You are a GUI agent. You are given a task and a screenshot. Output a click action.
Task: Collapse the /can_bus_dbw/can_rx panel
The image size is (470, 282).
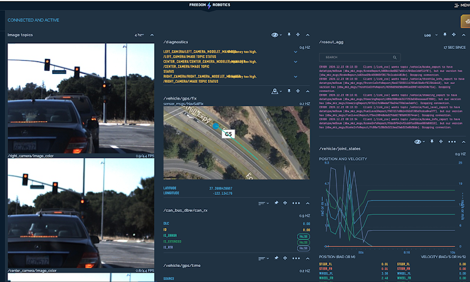tap(308, 203)
